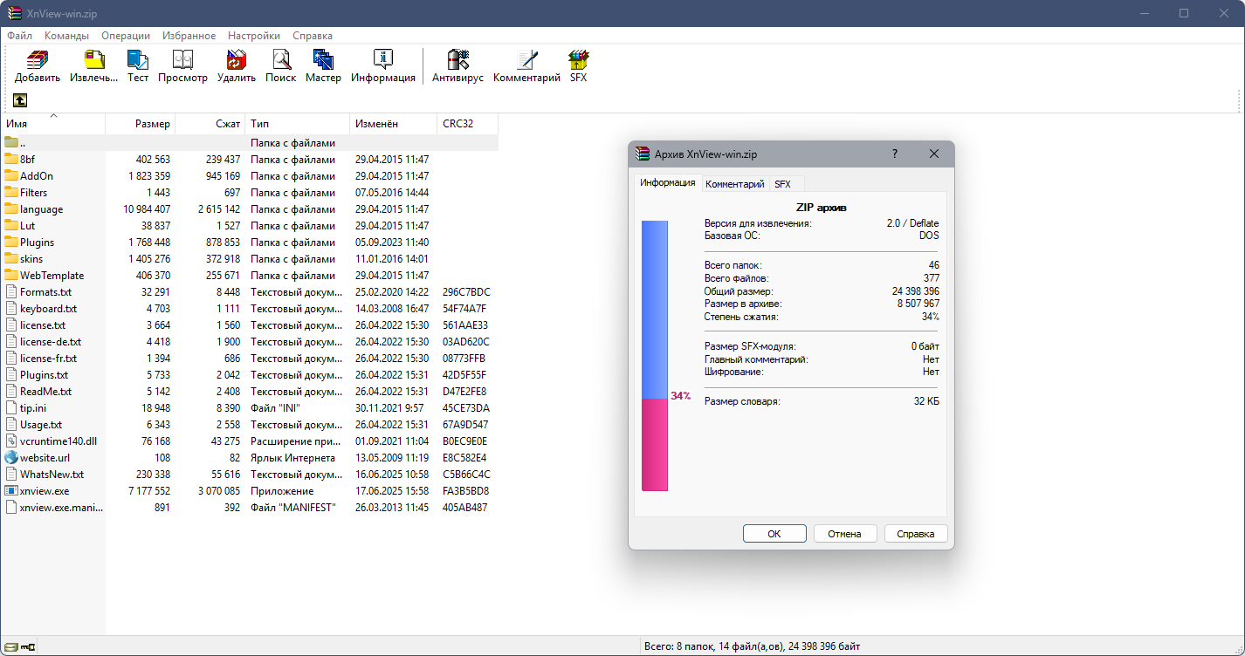Select the xnview.exe.manifest file
This screenshot has width=1245, height=656.
coord(250,508)
